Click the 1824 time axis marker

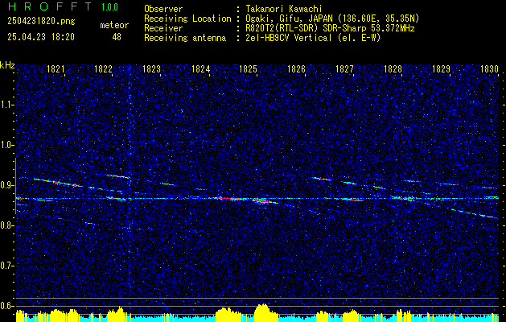(200, 69)
